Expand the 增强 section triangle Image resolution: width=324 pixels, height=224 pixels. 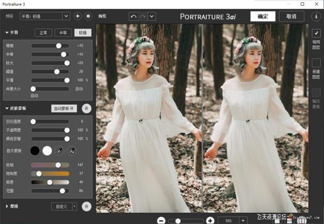click(x=6, y=206)
